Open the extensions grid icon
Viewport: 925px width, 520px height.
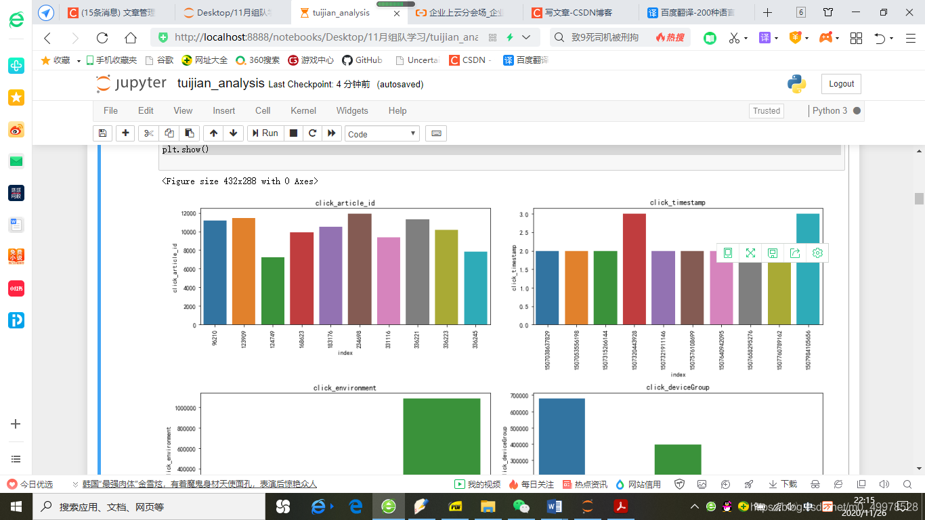click(856, 38)
